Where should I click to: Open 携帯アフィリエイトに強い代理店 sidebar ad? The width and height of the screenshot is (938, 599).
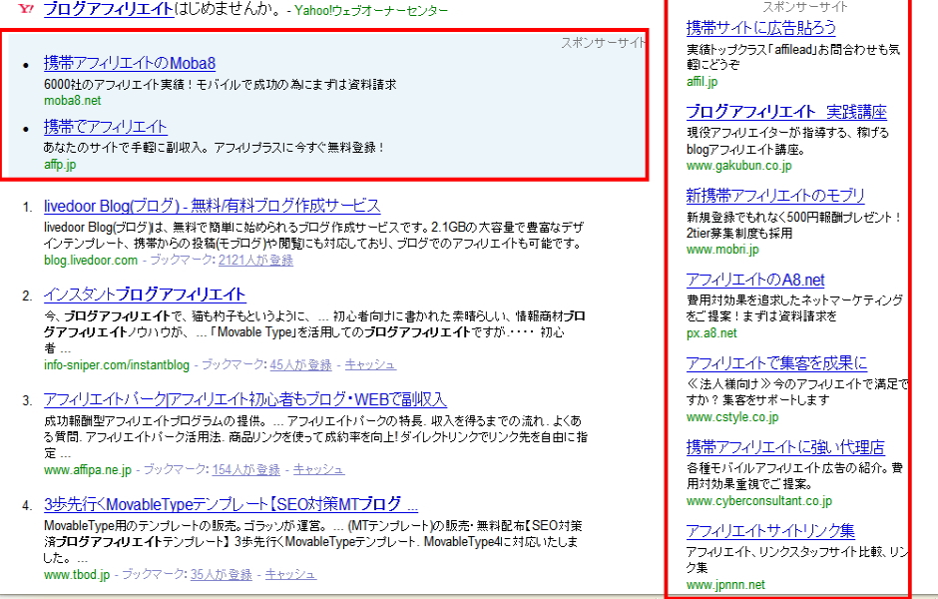click(x=785, y=447)
